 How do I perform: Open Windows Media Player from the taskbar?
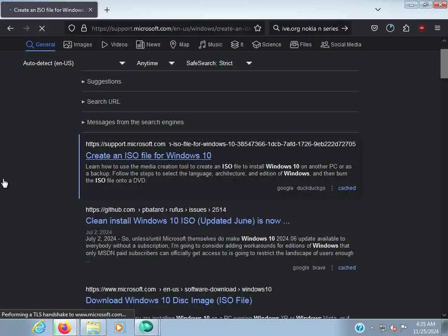click(x=119, y=327)
